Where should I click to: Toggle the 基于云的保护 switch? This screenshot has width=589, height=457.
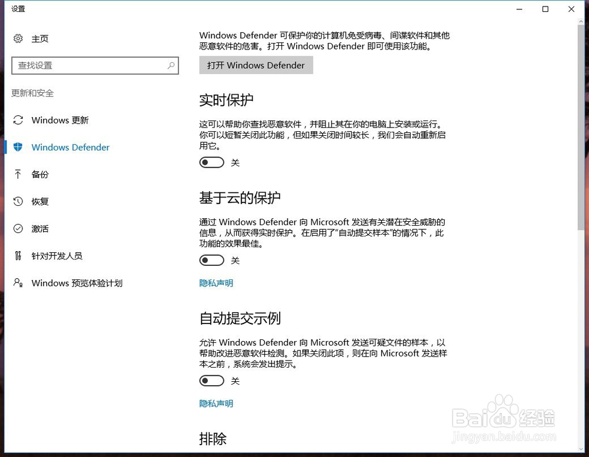[x=211, y=261]
